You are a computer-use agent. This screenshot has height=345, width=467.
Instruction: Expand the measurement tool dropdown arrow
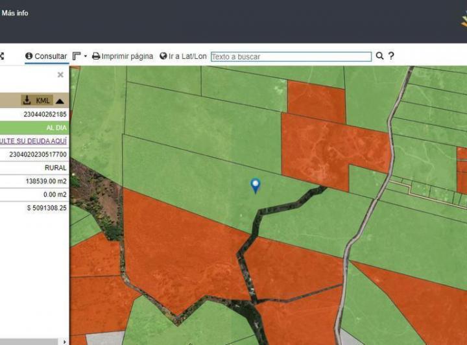[x=86, y=56]
